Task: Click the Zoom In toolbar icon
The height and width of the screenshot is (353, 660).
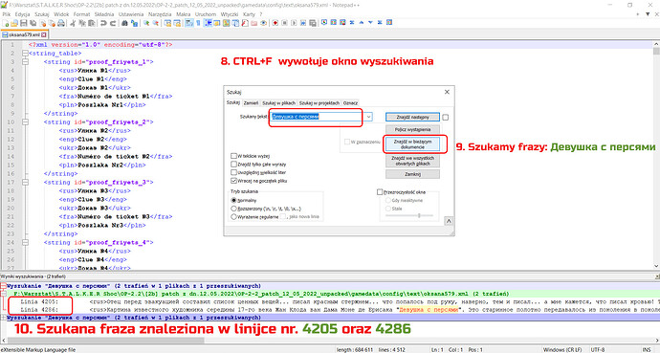Action: 146,23
